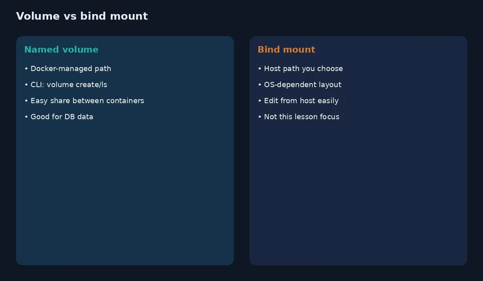
Task: Click 'Easy share between containers' bullet
Action: 85,101
